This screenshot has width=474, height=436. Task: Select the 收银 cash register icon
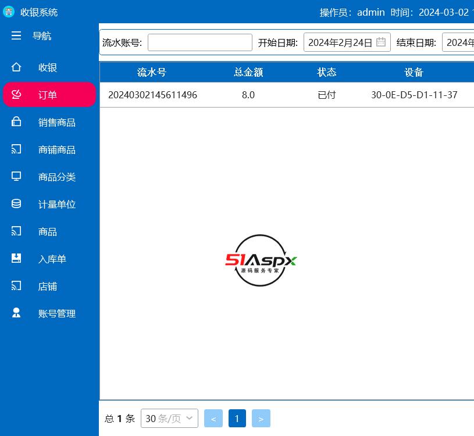point(16,67)
